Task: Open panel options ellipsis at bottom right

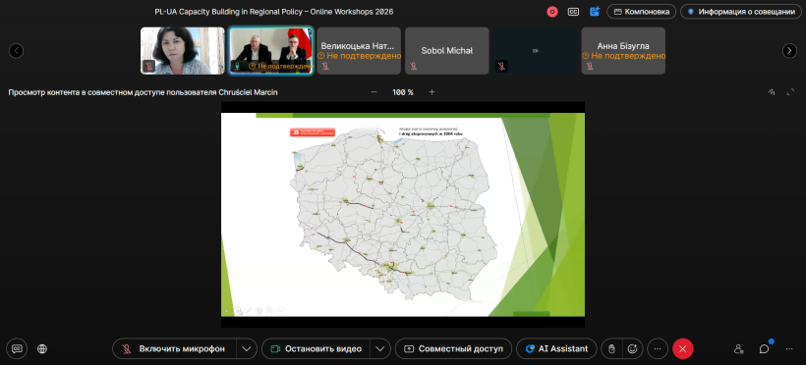Action: (x=789, y=348)
